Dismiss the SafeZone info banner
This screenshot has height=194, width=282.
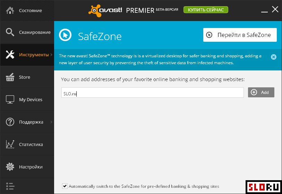click(274, 57)
